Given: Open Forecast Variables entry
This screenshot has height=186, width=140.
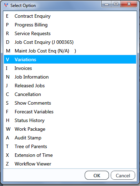Looking at the screenshot, I should (x=70, y=112).
